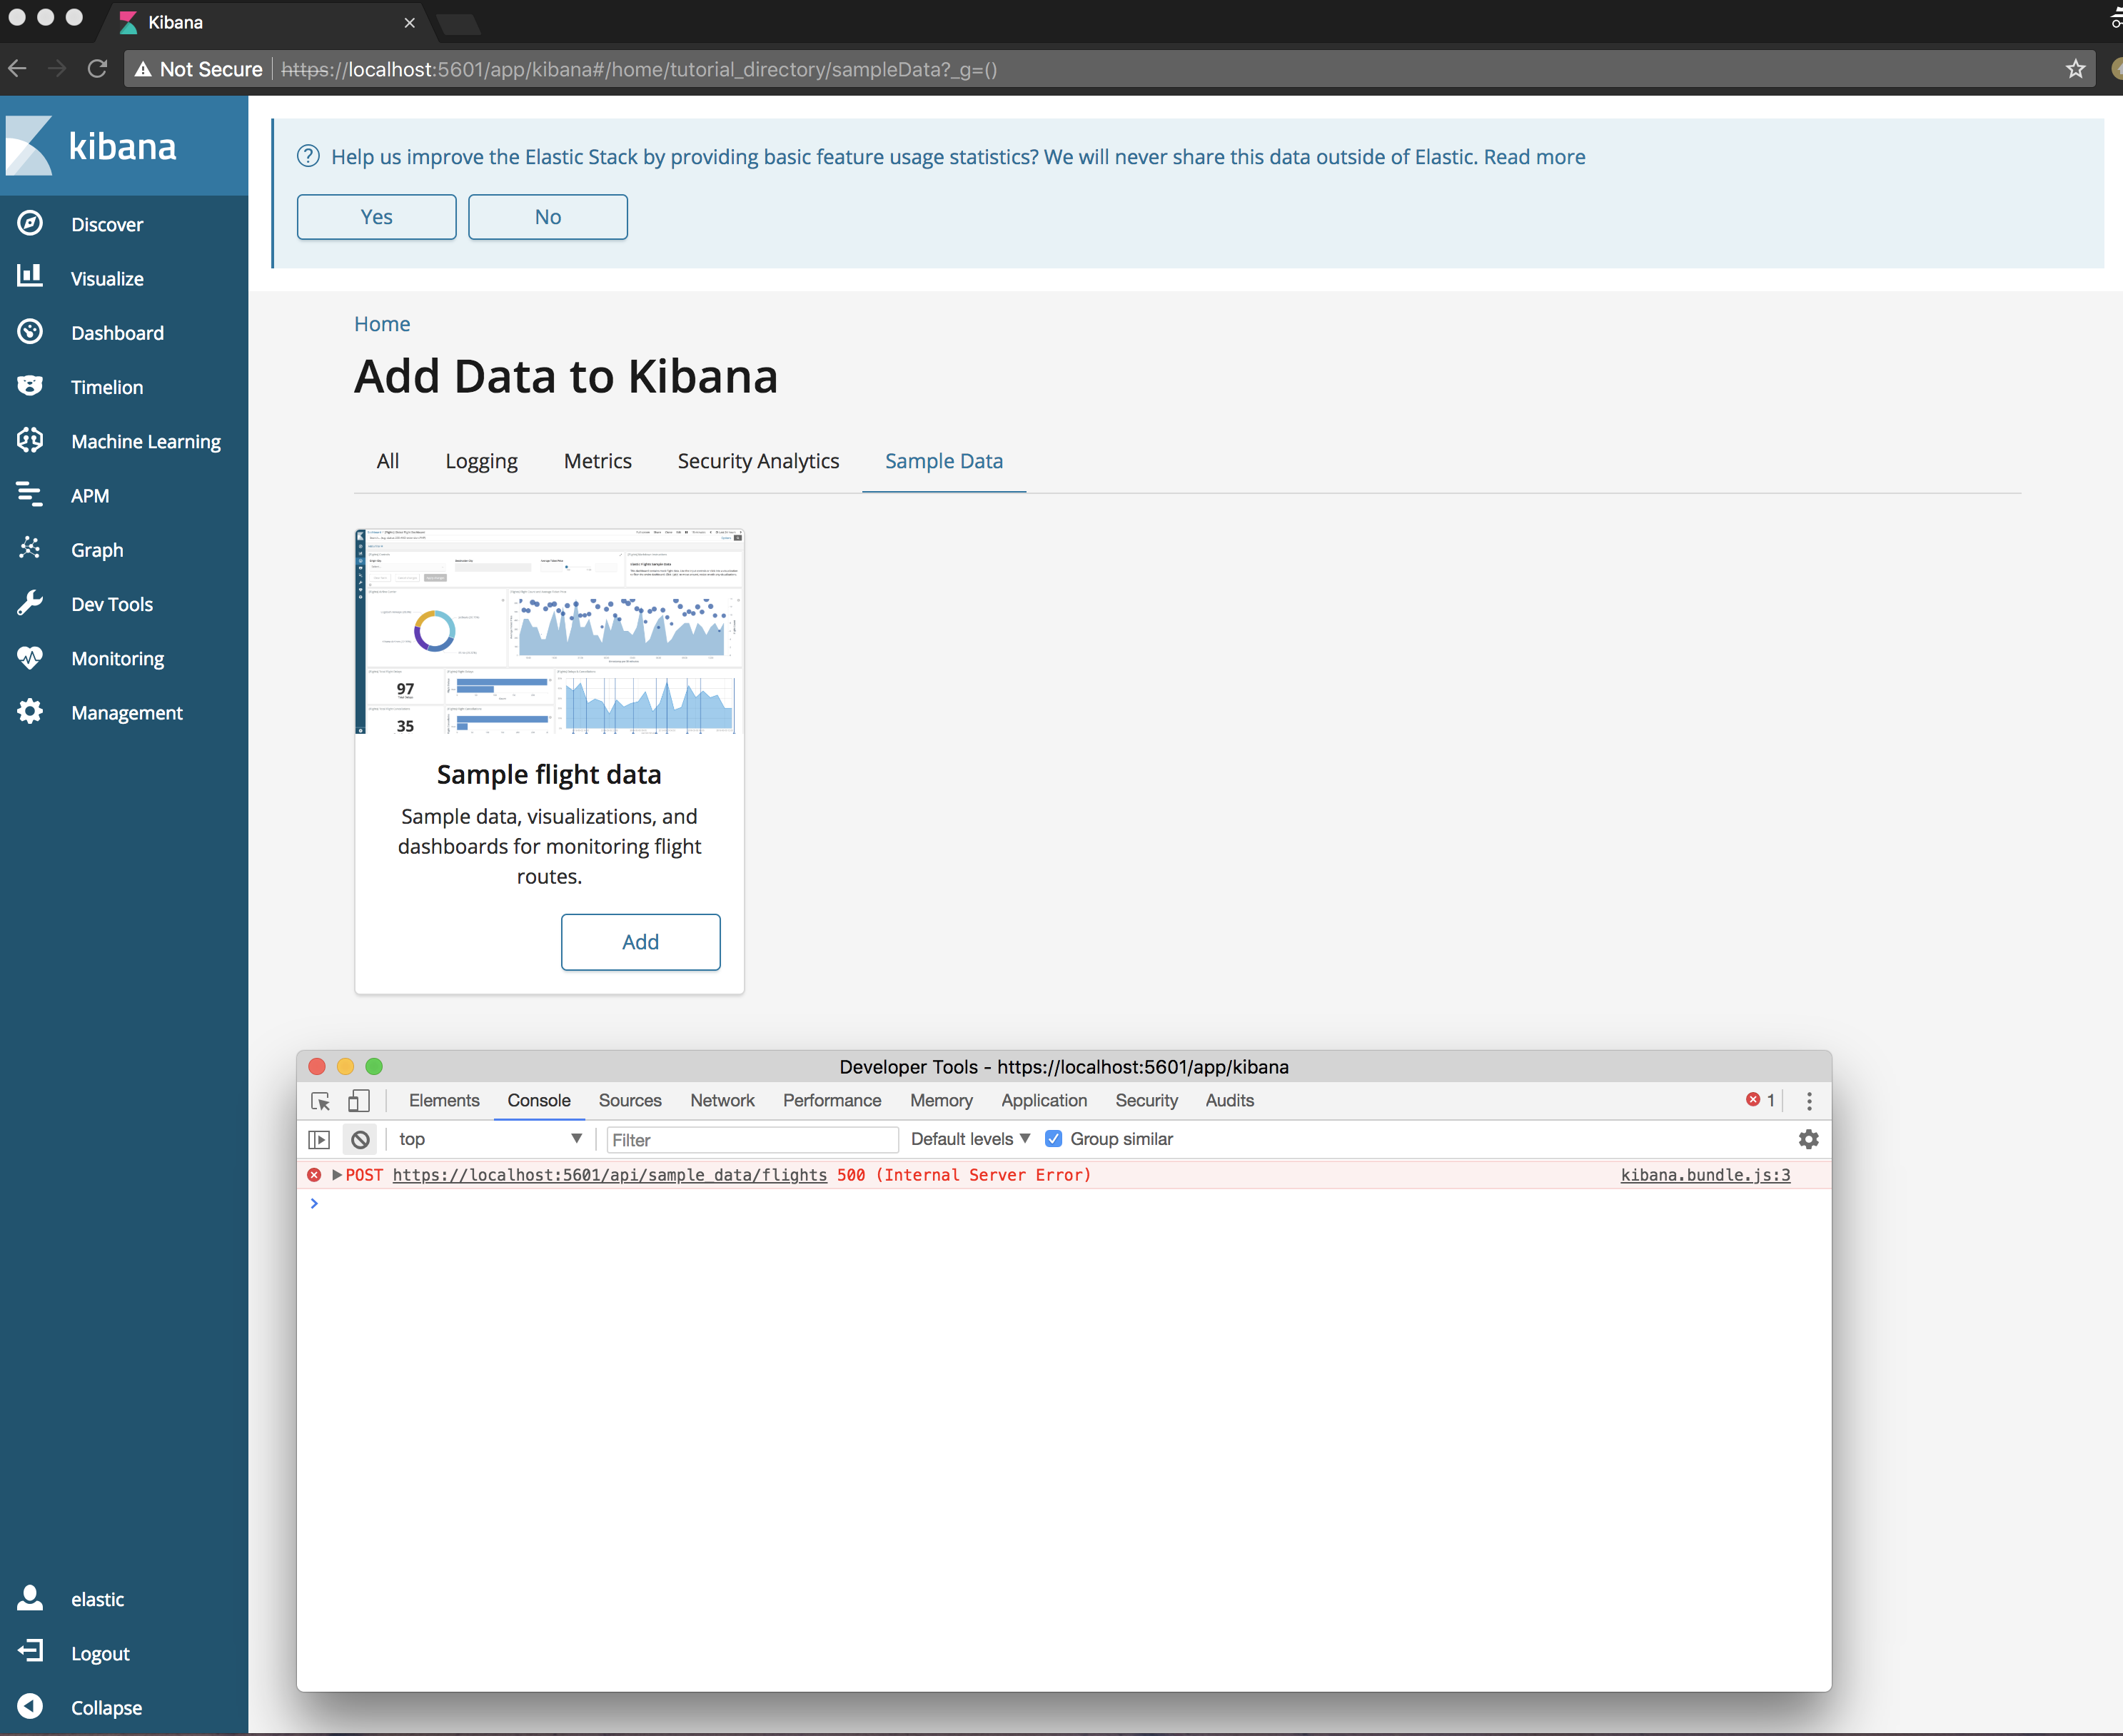Viewport: 2123px width, 1736px height.
Task: Click No on usage statistics banner
Action: click(548, 217)
